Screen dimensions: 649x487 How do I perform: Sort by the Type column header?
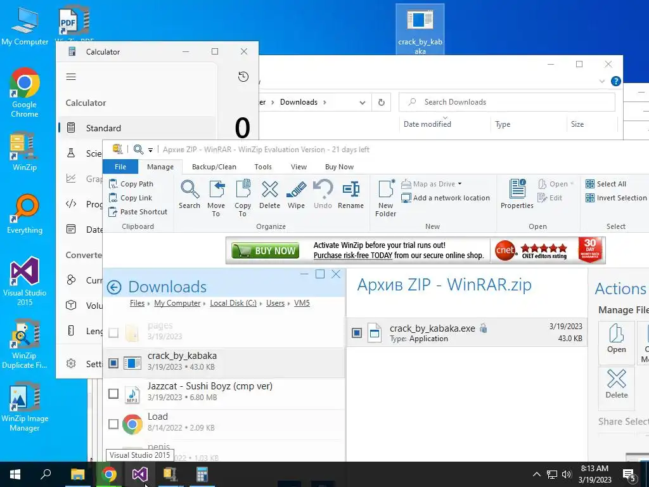[x=503, y=124]
